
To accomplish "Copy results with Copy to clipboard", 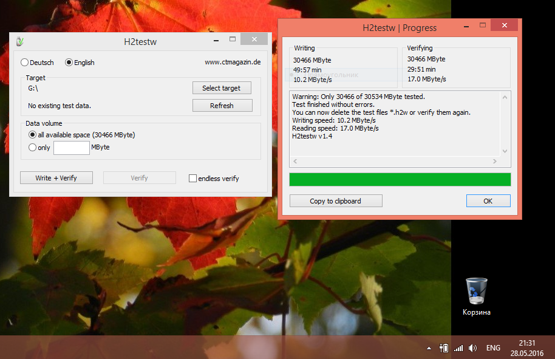I will 335,201.
